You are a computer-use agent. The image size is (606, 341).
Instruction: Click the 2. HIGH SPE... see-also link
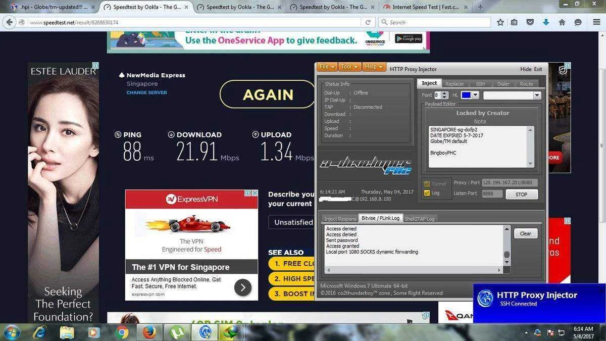(x=291, y=278)
